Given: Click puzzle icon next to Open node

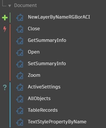Looking at the screenshot, I should (20, 52).
